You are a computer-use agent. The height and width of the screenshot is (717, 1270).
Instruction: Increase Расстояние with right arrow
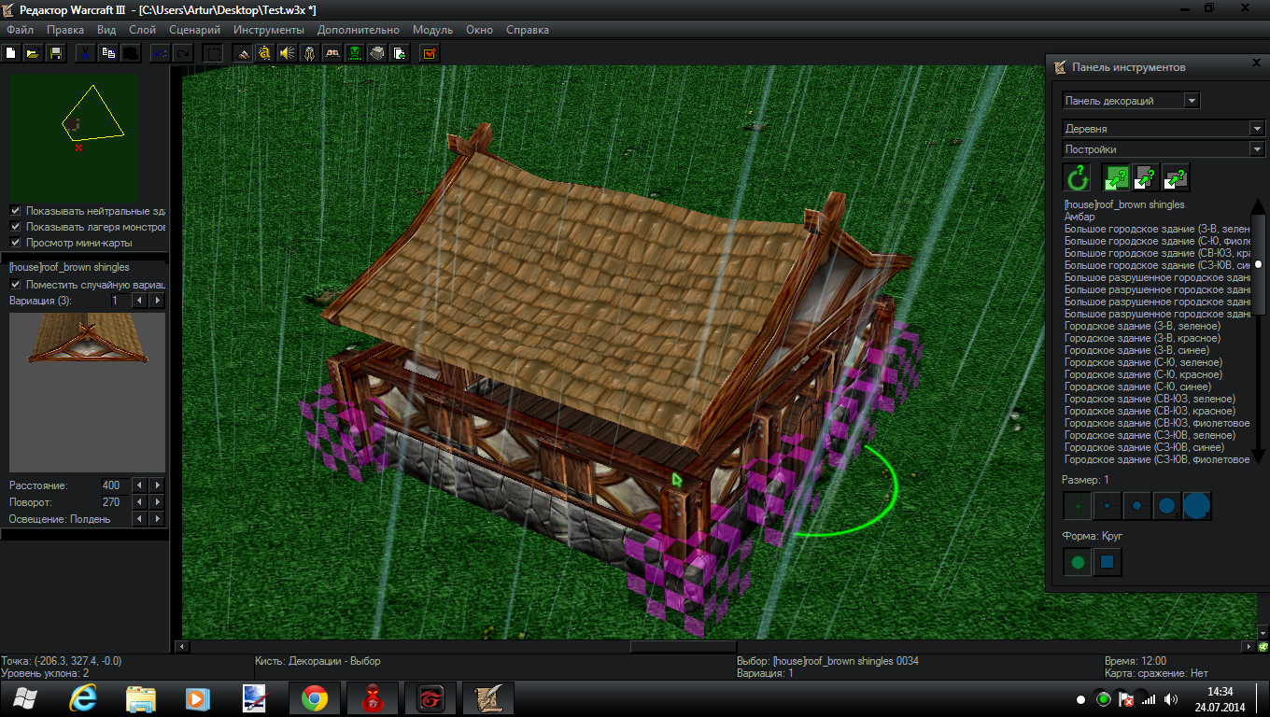click(157, 485)
